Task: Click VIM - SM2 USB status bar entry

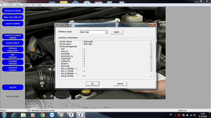Action: click(x=41, y=110)
